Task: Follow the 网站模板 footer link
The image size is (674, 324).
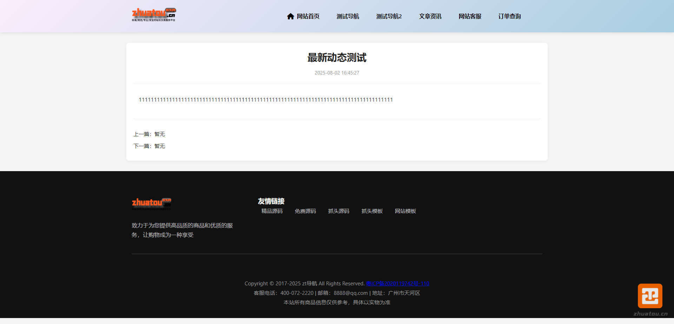Action: click(405, 211)
